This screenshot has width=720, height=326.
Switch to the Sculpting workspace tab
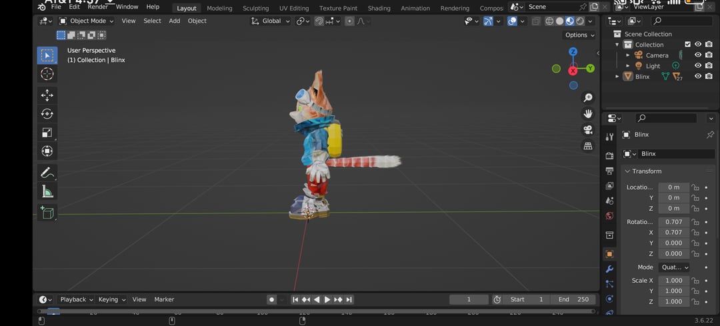click(x=255, y=8)
